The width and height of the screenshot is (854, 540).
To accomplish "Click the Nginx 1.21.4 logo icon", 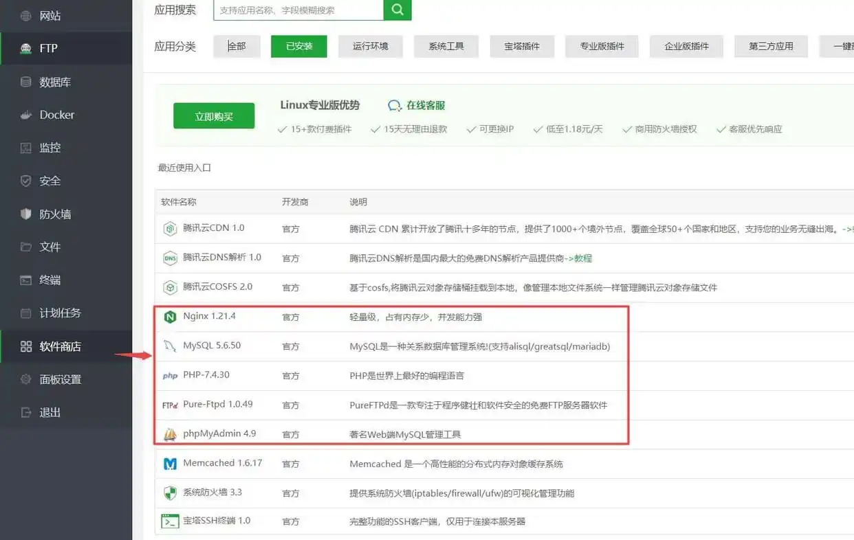I will [170, 317].
